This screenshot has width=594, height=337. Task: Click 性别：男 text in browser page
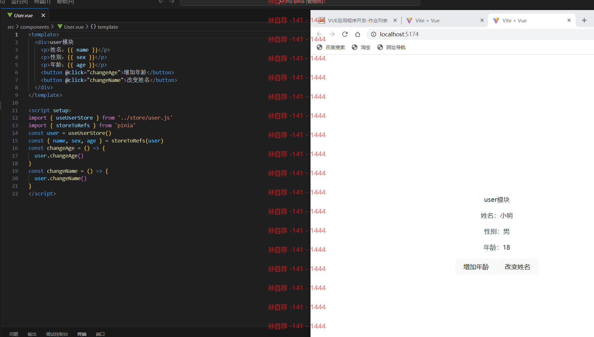(497, 231)
